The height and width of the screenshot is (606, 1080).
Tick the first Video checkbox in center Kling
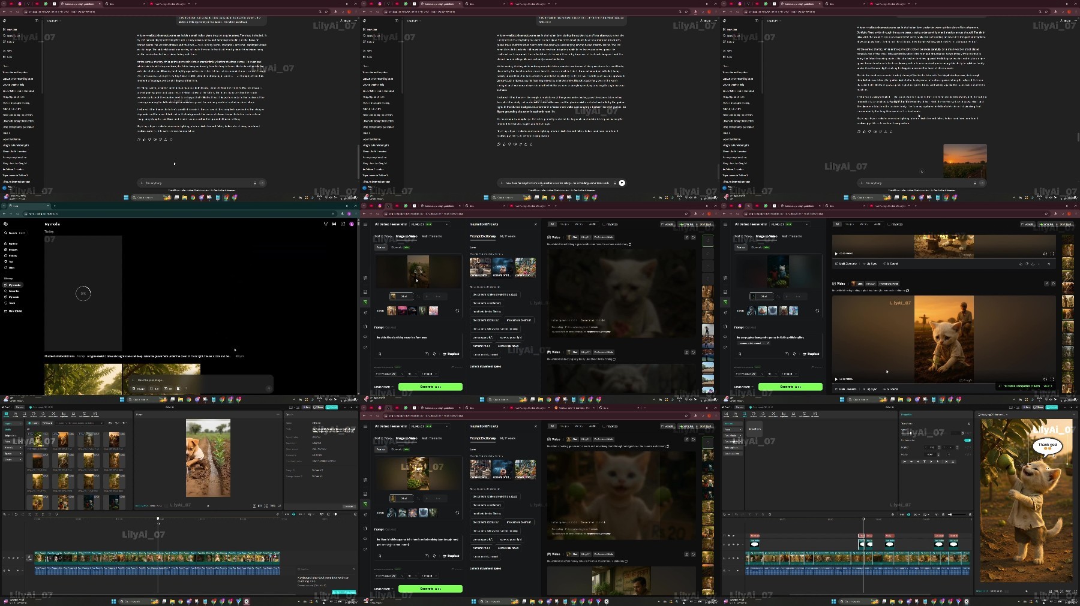pos(549,237)
